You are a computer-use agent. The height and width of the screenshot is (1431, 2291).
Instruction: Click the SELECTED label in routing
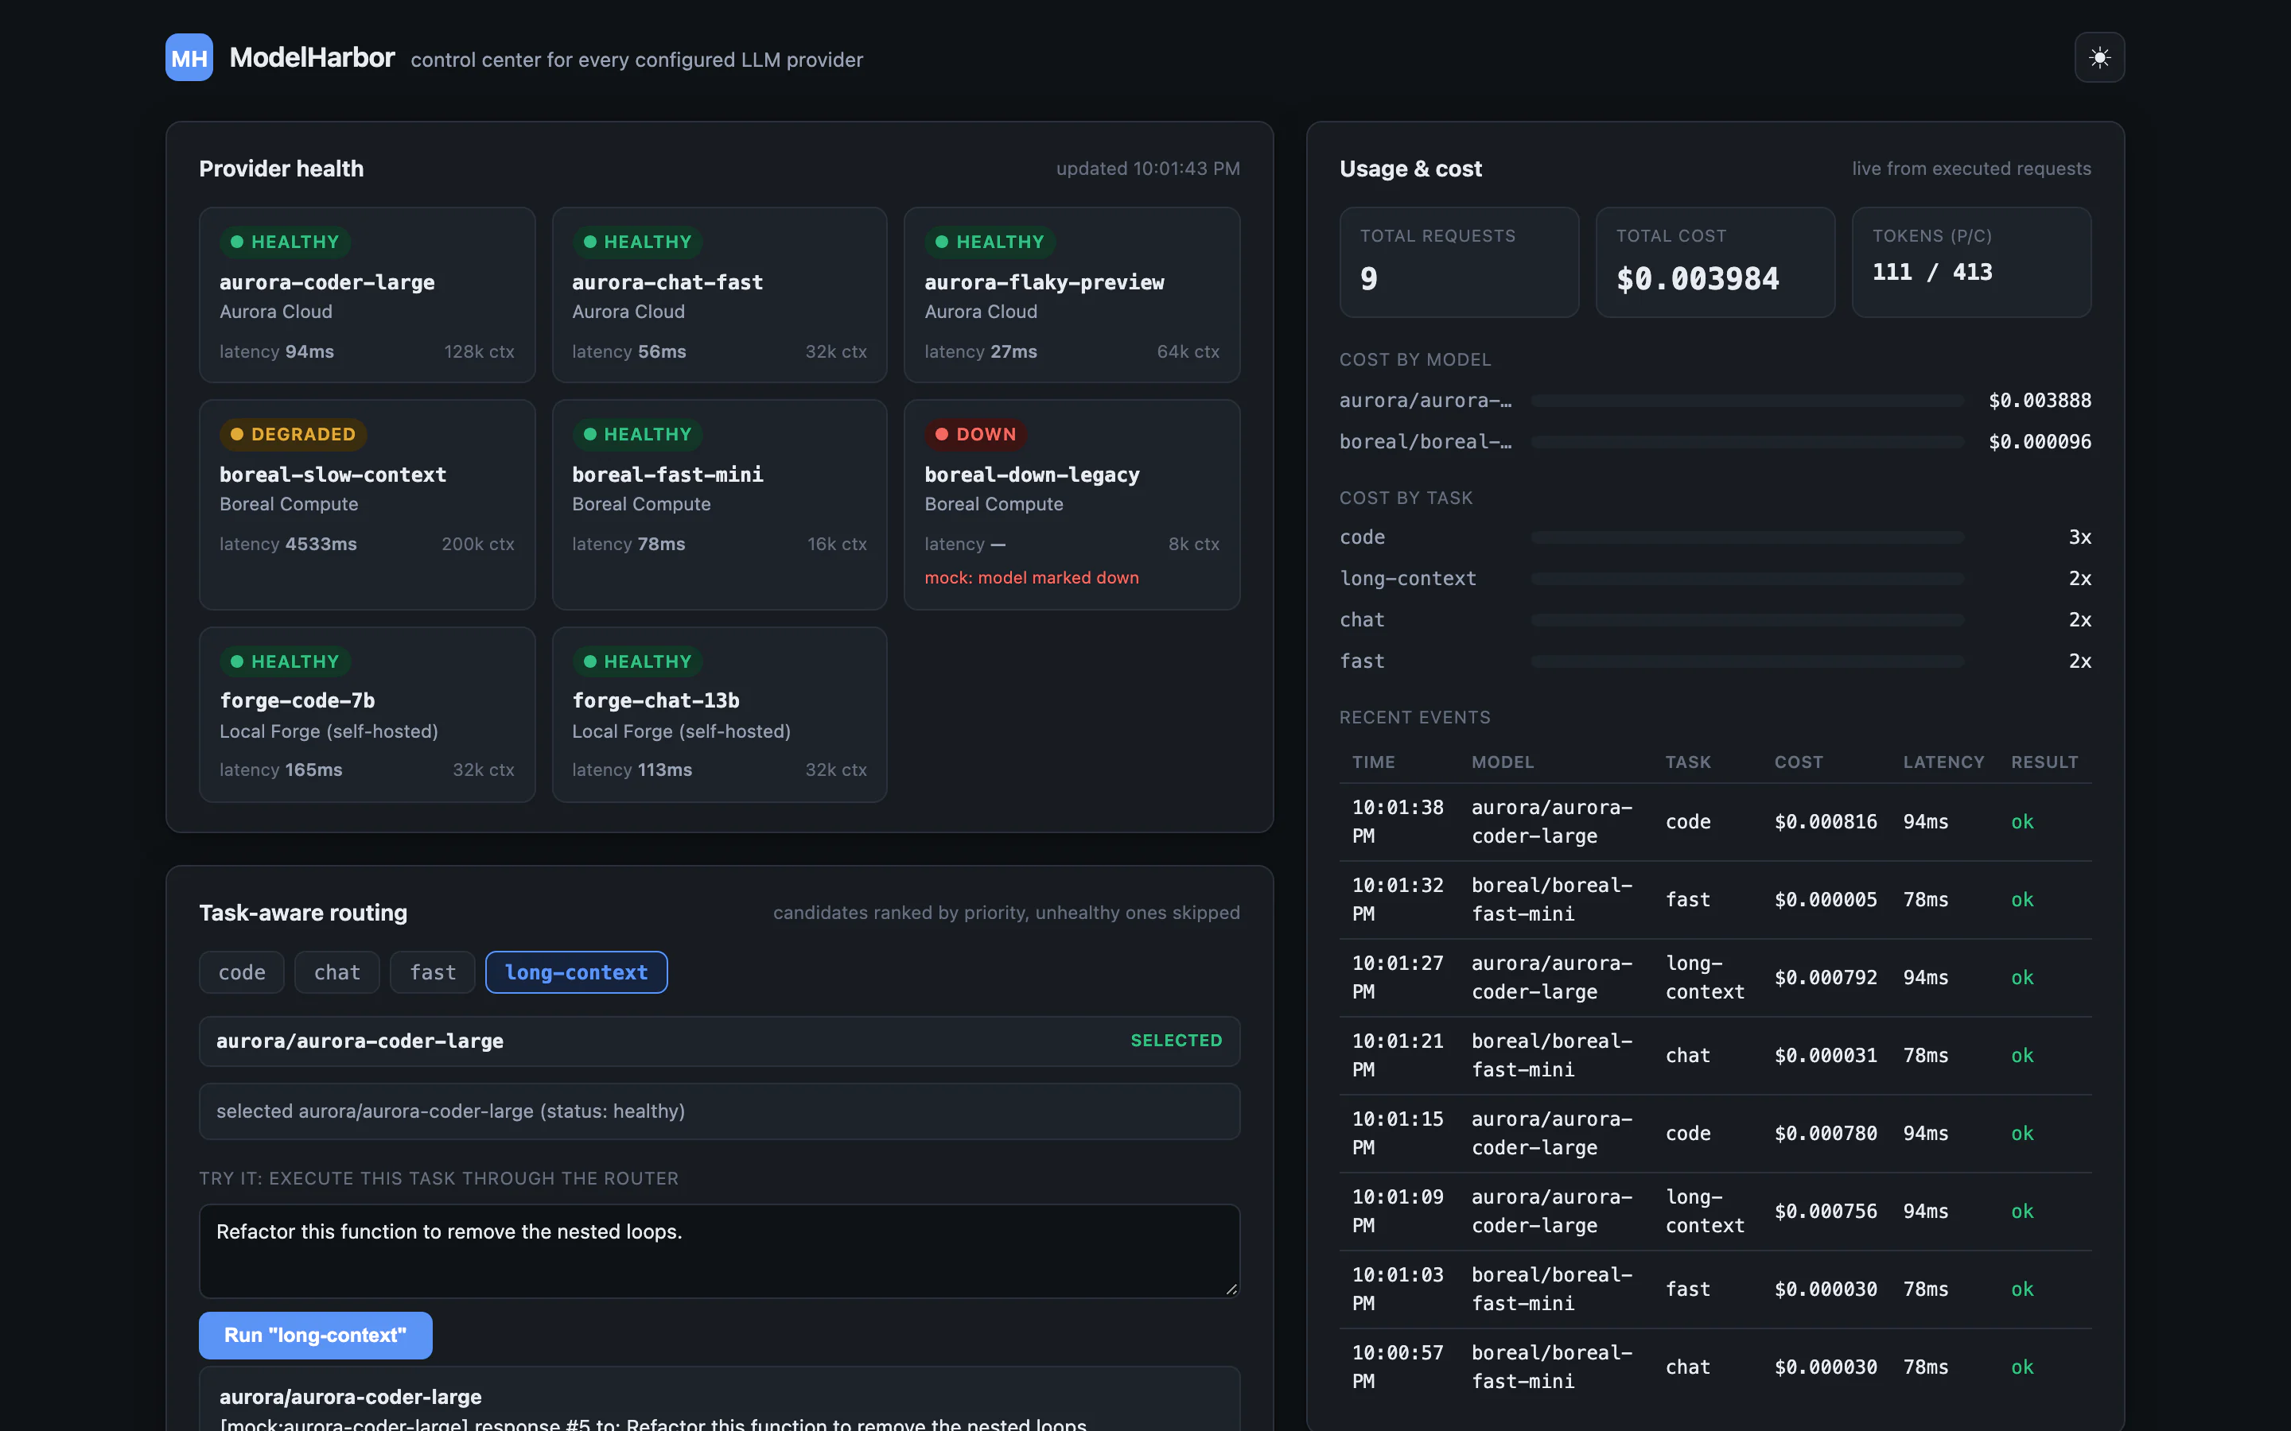click(x=1176, y=1040)
